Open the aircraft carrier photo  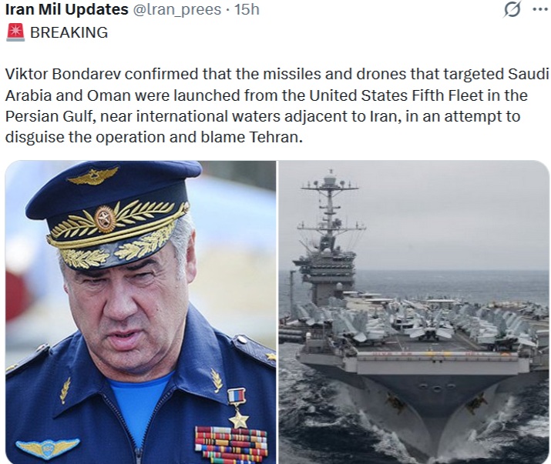pyautogui.click(x=414, y=312)
